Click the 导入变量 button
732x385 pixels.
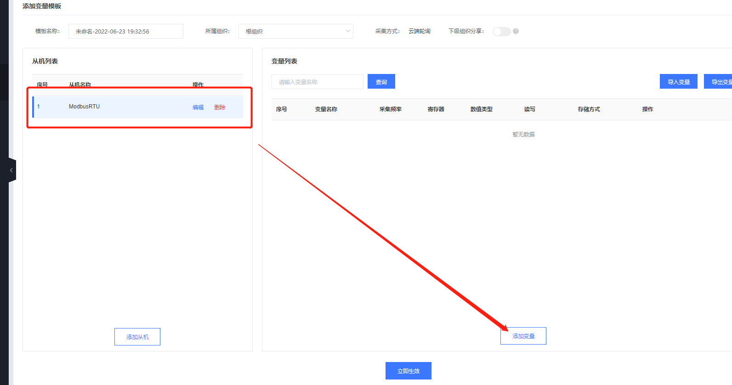point(678,82)
